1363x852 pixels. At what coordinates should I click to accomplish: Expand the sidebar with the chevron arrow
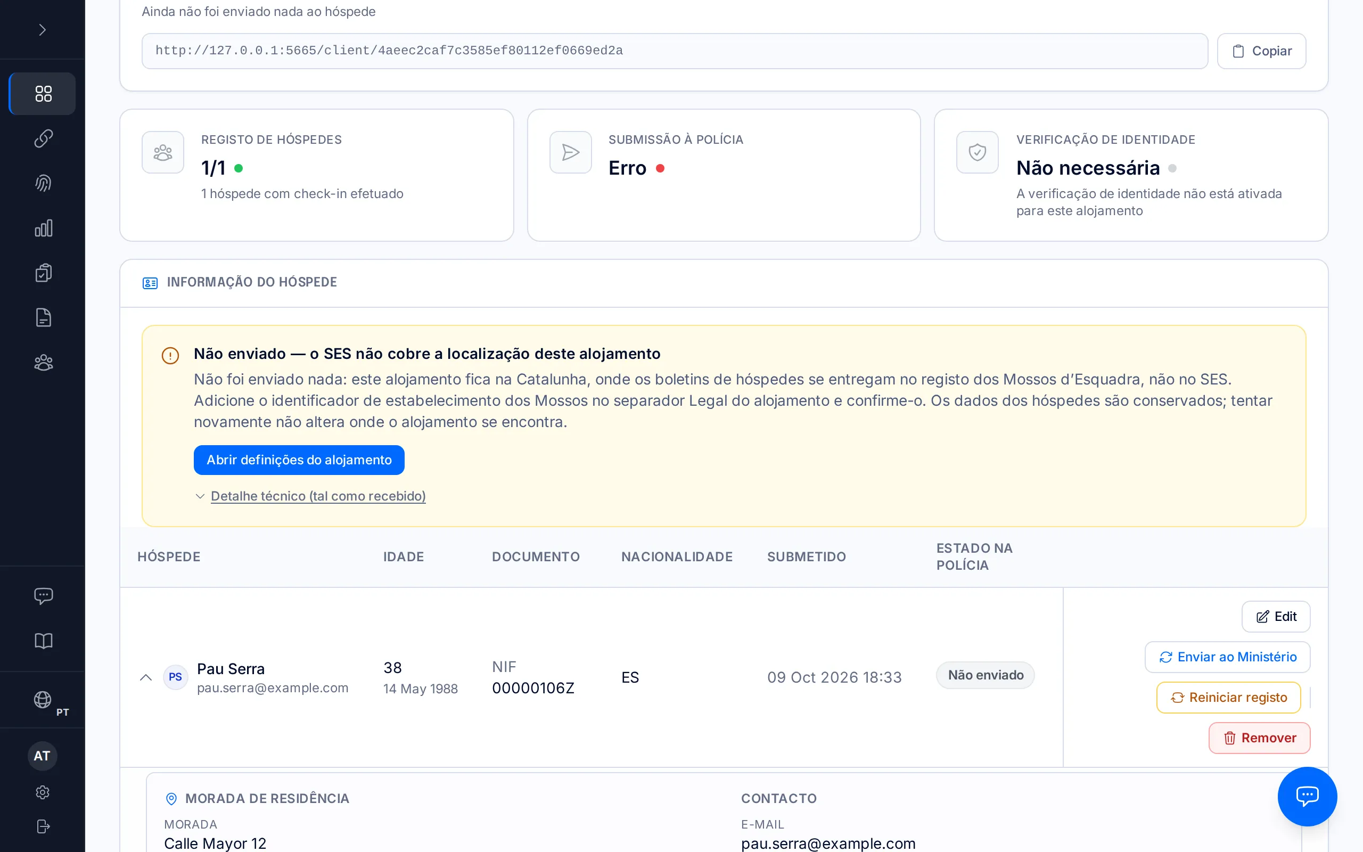42,30
